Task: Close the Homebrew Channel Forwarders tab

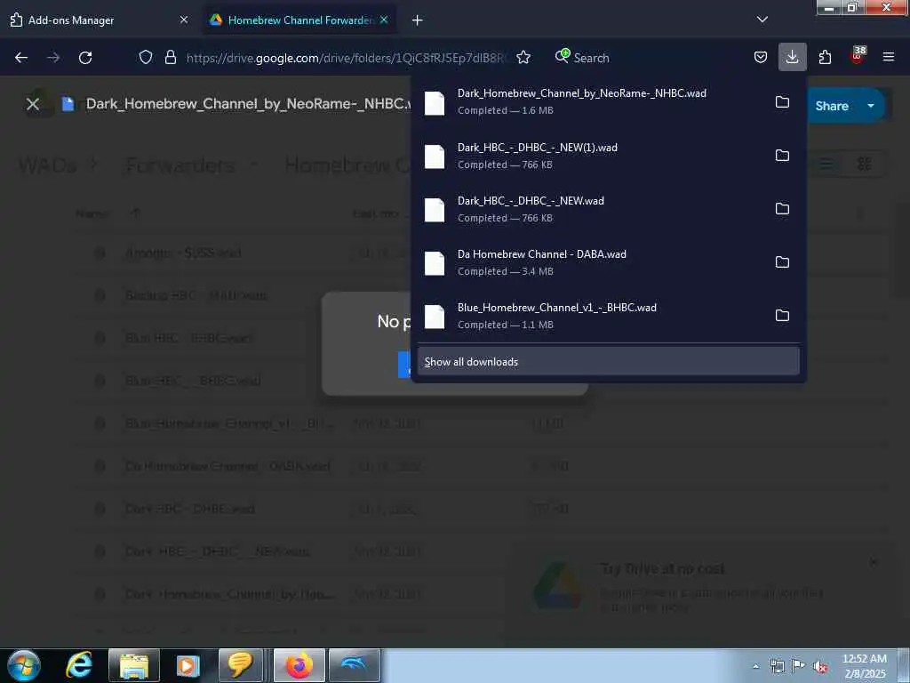Action: click(x=384, y=20)
